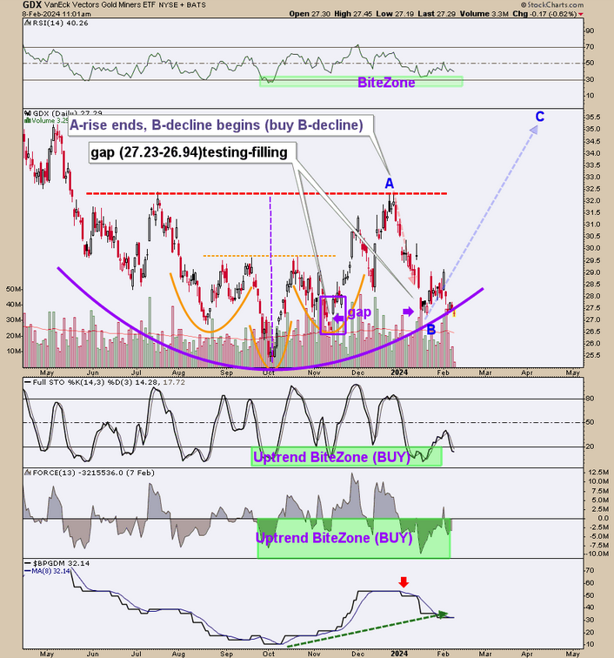The image size is (614, 658).
Task: Click the GDX (Daily) 27.29 legend
Action: tap(63, 113)
